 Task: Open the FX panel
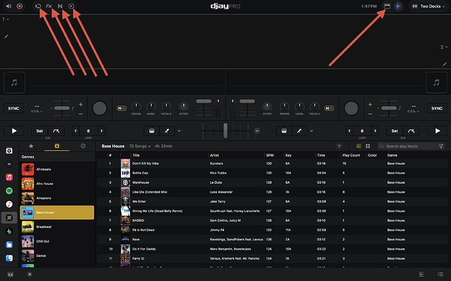point(49,6)
